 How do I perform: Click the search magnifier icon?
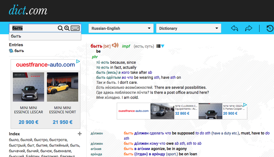tap(60, 28)
